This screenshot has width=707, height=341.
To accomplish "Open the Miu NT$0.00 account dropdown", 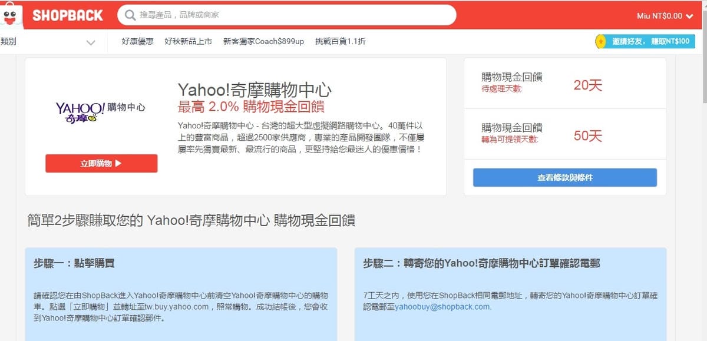I will point(665,16).
